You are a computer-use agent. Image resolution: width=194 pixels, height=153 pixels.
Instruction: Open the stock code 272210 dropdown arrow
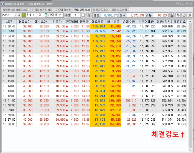(16, 15)
